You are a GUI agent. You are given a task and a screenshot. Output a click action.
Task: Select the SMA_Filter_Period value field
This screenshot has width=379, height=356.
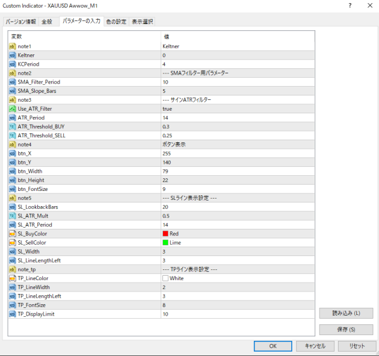tap(237, 82)
